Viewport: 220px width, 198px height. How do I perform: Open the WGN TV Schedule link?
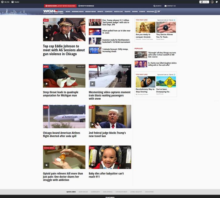pos(86,6)
